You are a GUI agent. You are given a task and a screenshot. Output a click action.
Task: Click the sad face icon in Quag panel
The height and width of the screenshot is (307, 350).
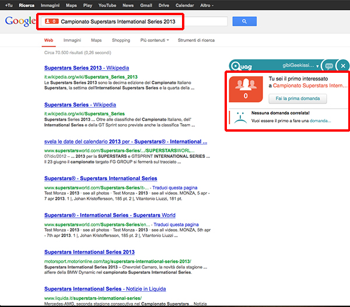click(x=240, y=118)
